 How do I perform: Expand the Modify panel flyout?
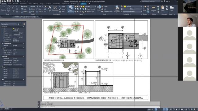click(x=34, y=14)
